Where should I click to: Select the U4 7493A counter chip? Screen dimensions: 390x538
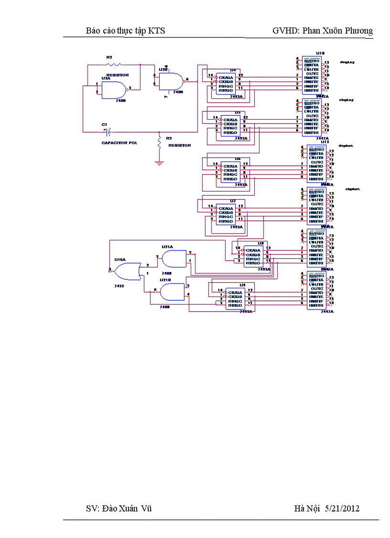click(226, 83)
